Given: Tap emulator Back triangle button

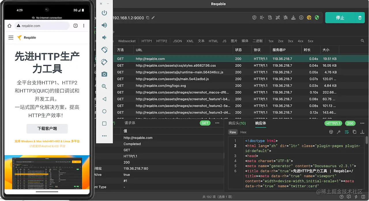Looking at the screenshot, I should (104, 99).
